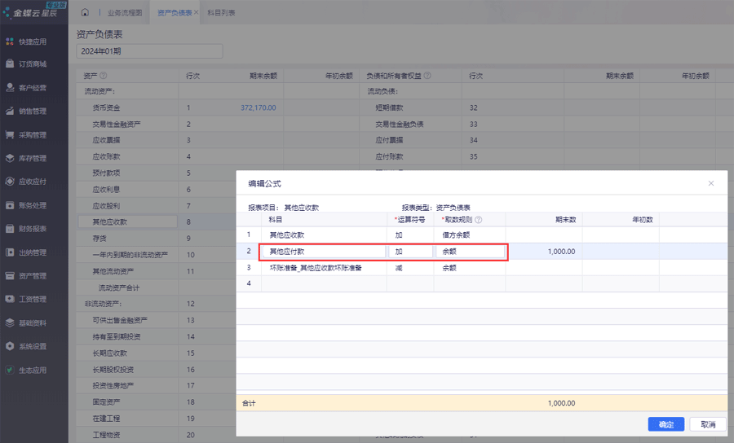Open 运算符号 dropdown in row 2

tap(410, 252)
